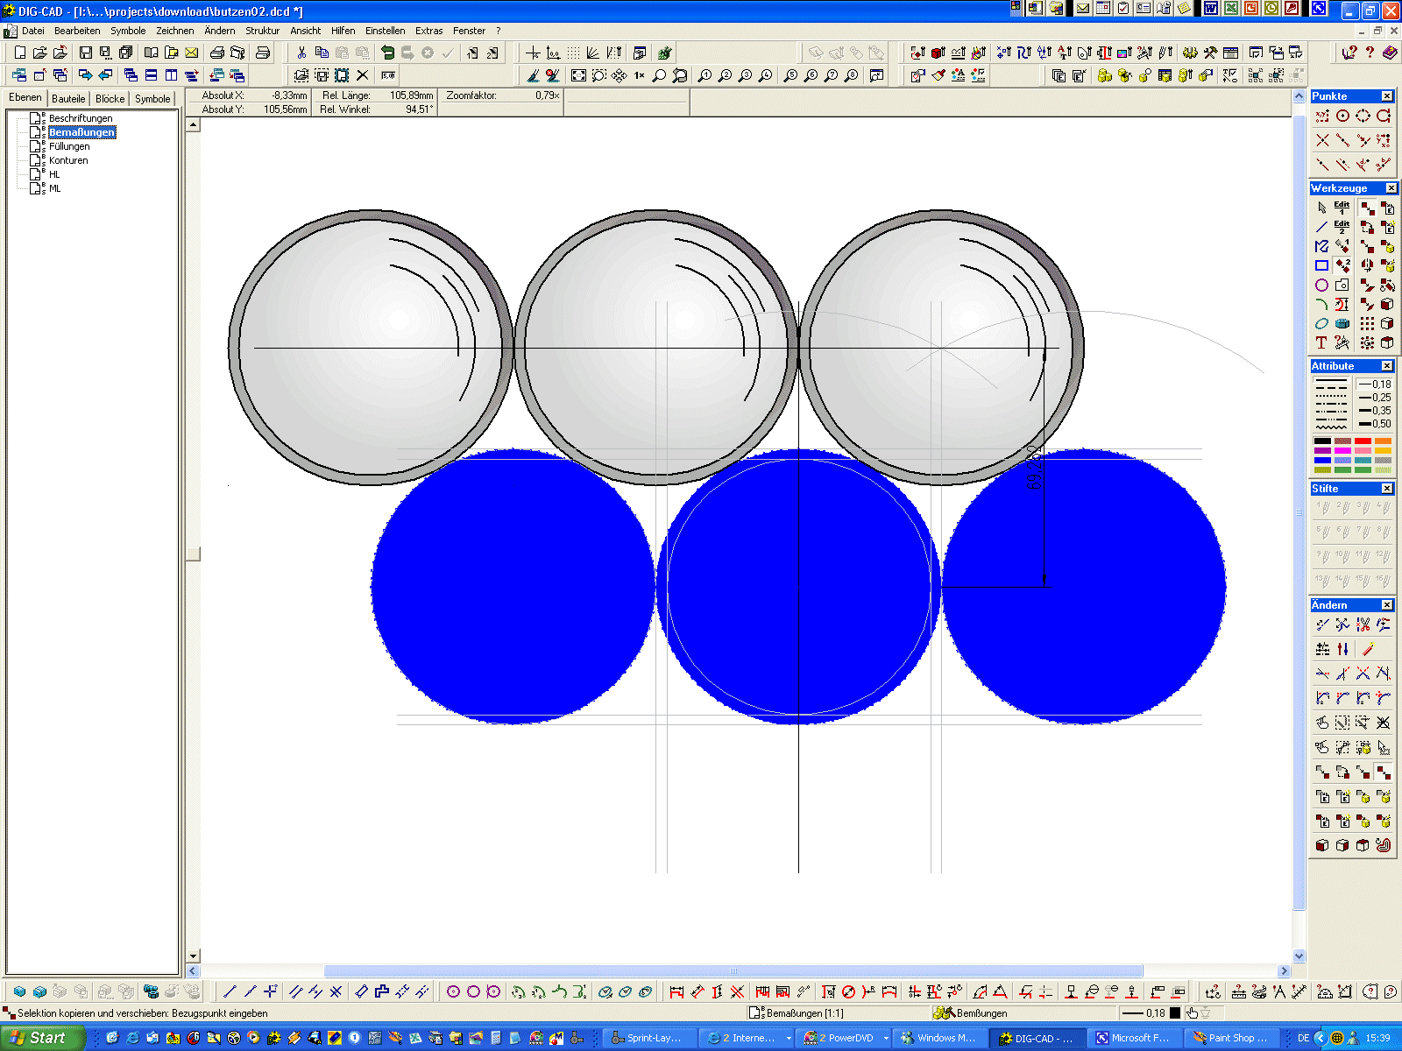Screen dimensions: 1402x1051
Task: Open the Einstellen menu
Action: coord(385,31)
